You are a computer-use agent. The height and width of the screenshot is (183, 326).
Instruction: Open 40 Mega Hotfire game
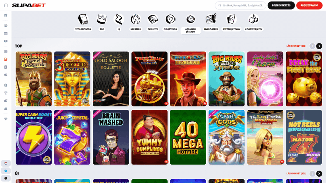188,137
